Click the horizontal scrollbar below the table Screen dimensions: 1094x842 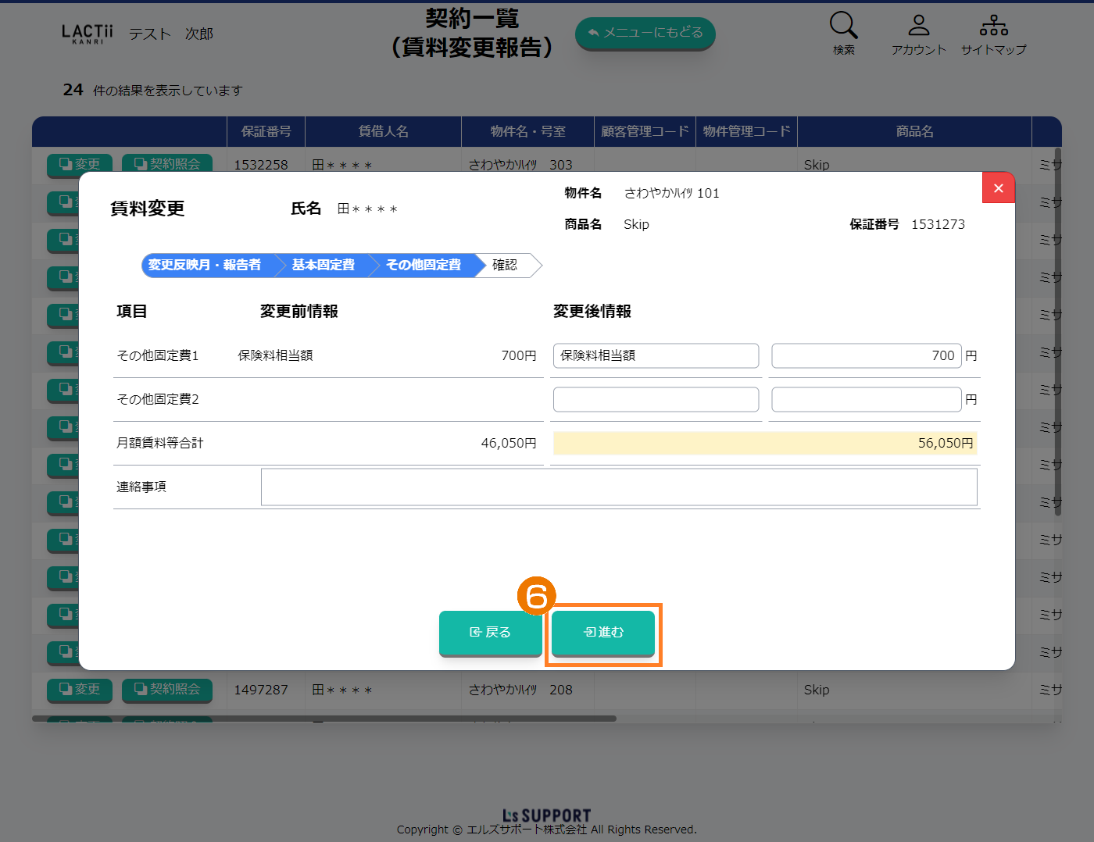point(324,719)
